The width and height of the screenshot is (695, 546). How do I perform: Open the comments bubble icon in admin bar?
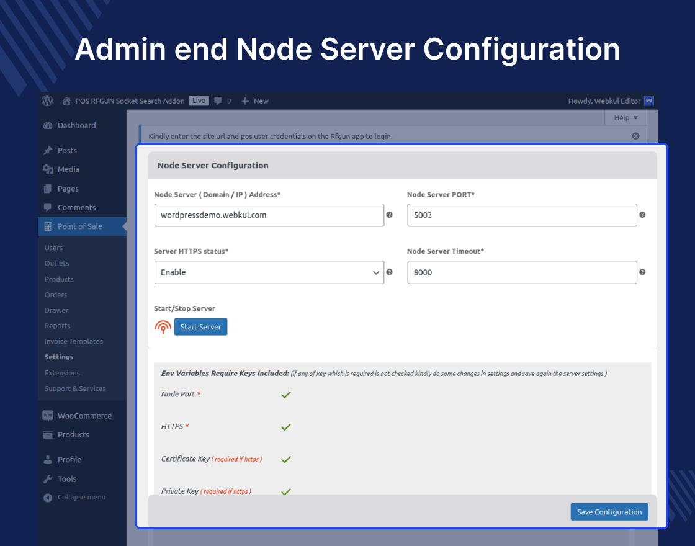218,101
